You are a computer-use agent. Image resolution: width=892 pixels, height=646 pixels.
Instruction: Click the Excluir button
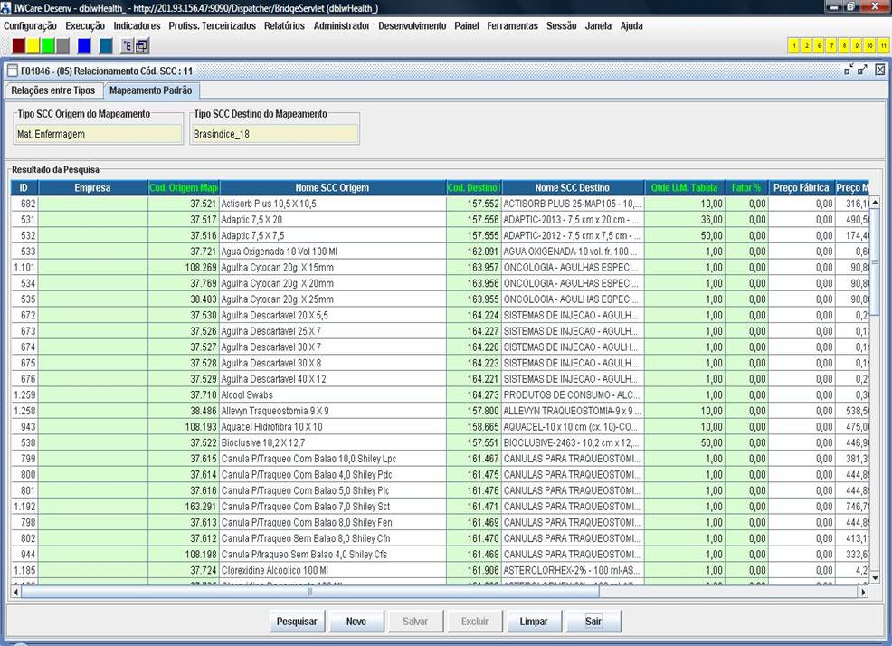click(475, 622)
